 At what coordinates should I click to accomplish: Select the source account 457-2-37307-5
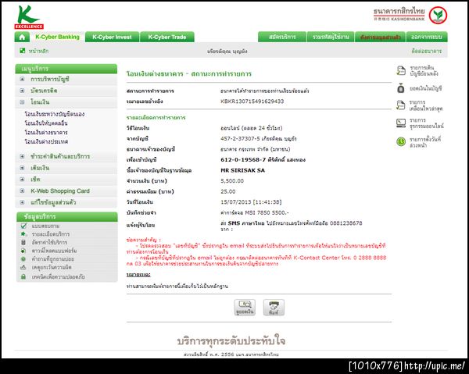coord(240,139)
